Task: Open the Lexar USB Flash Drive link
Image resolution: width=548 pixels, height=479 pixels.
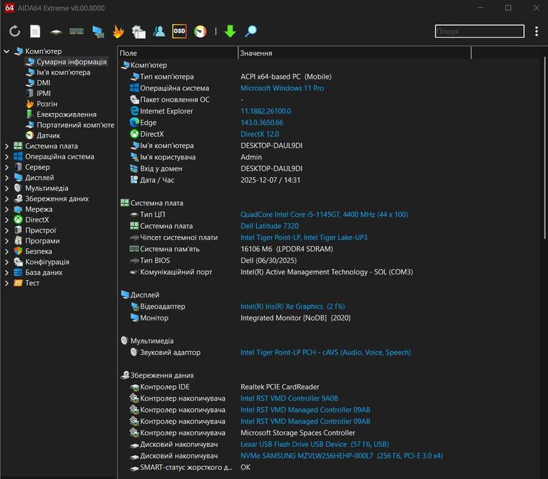Action: (x=315, y=444)
